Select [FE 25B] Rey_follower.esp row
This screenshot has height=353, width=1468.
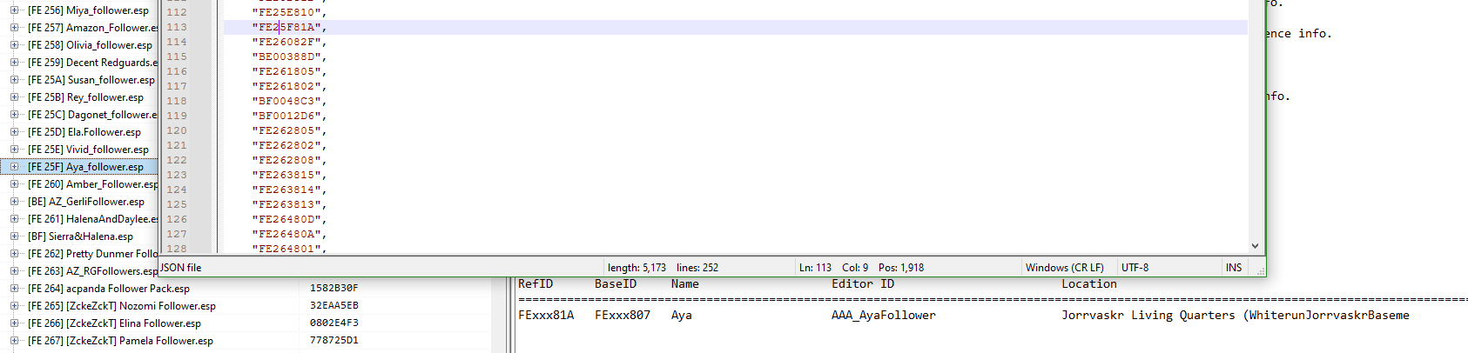point(85,97)
